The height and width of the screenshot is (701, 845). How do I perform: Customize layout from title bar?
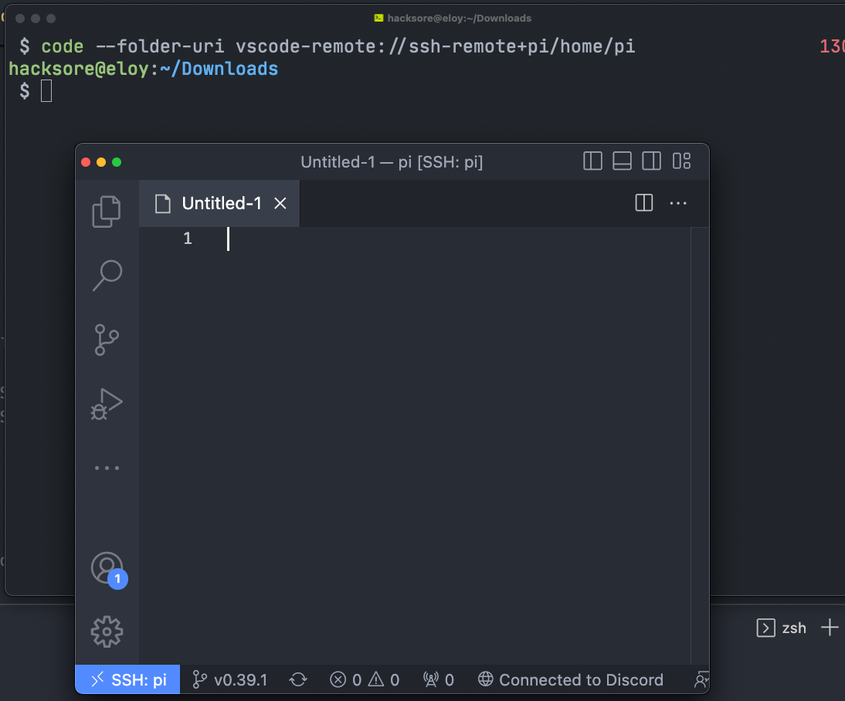[x=681, y=161]
